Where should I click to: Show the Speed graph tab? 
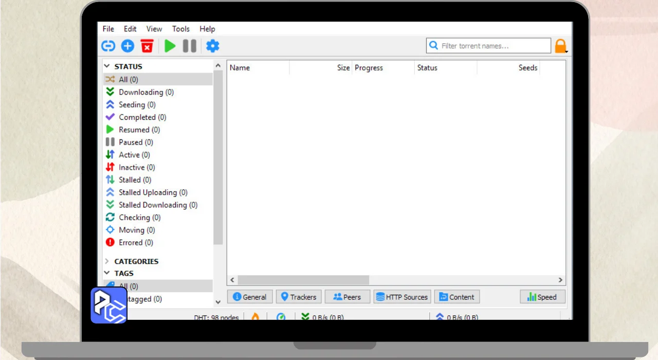pyautogui.click(x=542, y=297)
